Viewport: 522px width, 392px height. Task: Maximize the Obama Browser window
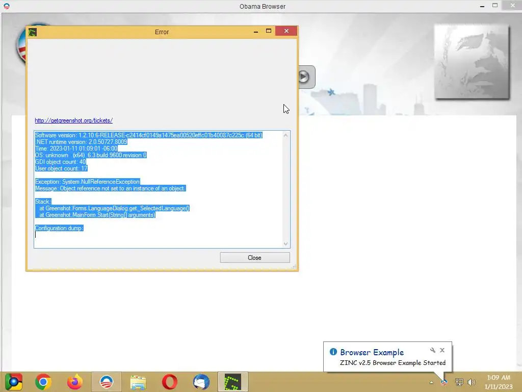495,5
